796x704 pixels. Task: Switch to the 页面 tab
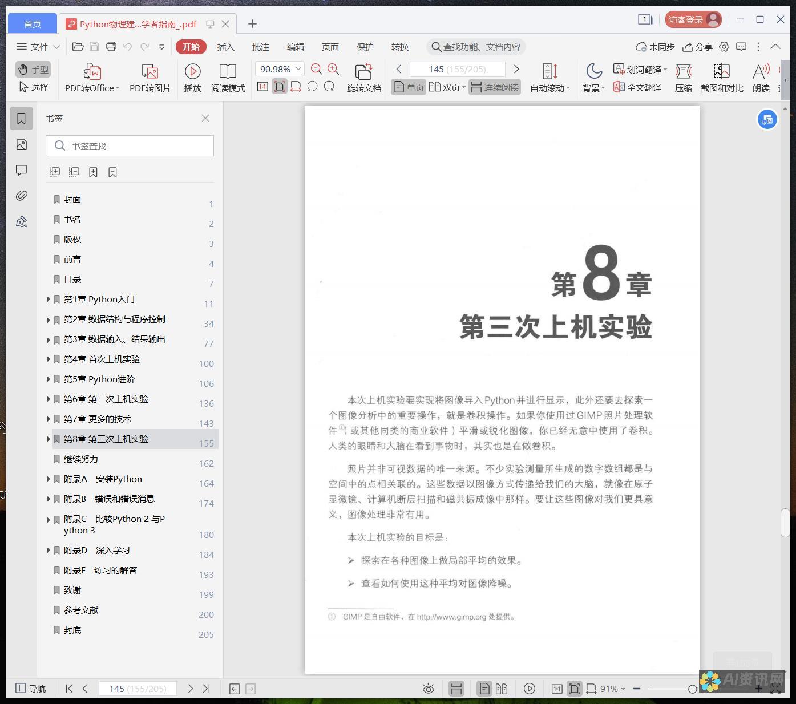(330, 47)
